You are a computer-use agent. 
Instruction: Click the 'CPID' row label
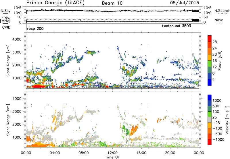6,27
